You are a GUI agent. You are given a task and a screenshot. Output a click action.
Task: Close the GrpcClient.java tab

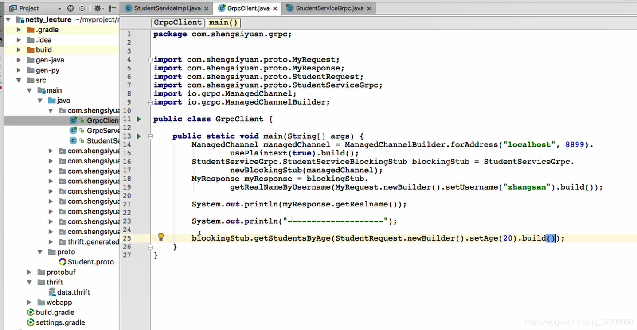[275, 8]
